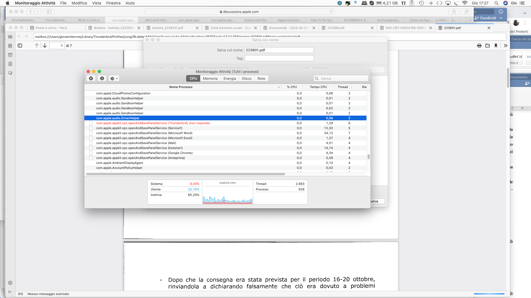The image size is (531, 298).
Task: Switch to the Energia tab
Action: coord(230,79)
